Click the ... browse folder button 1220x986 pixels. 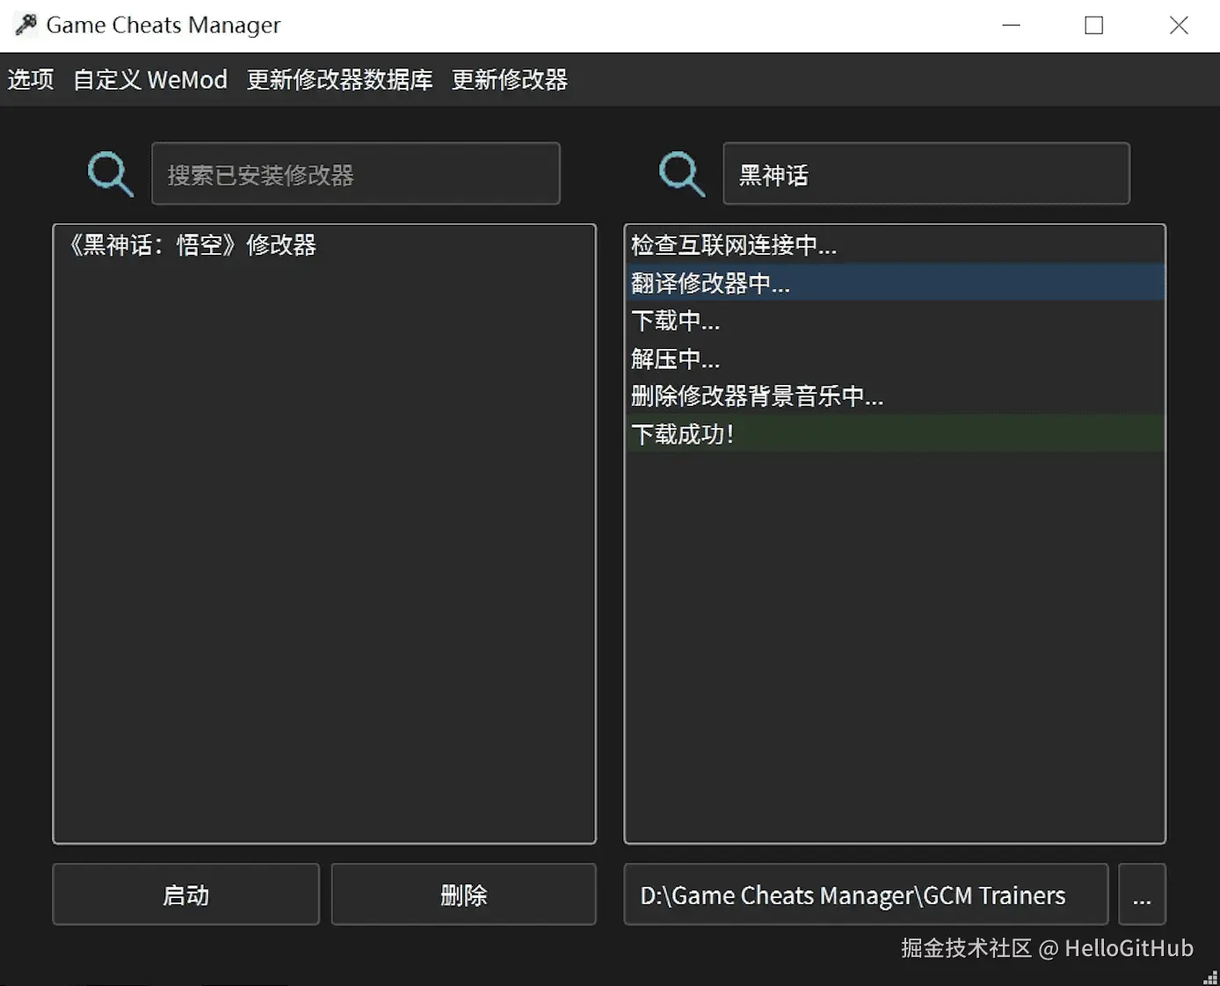tap(1142, 895)
